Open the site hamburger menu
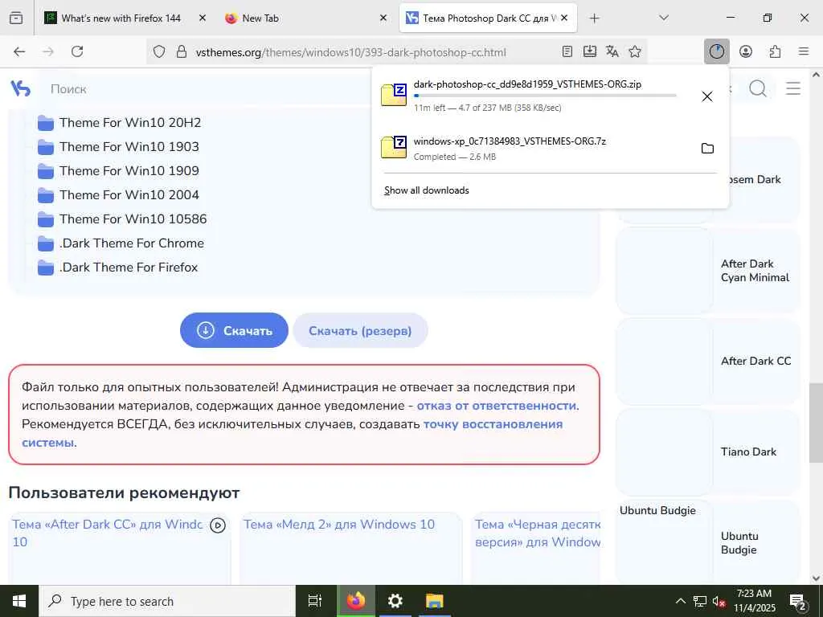This screenshot has width=823, height=617. [x=793, y=88]
